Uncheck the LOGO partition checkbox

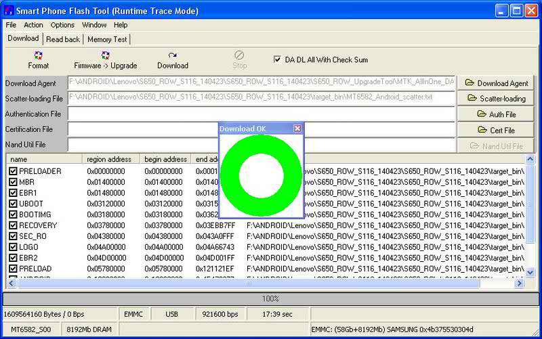[x=13, y=247]
